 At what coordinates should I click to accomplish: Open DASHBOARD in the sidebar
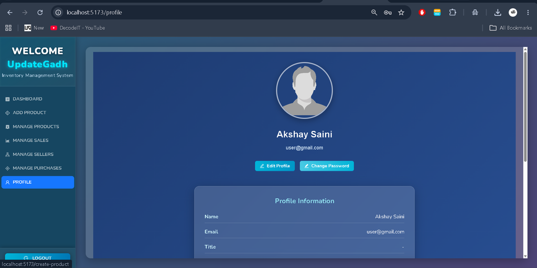(38, 99)
